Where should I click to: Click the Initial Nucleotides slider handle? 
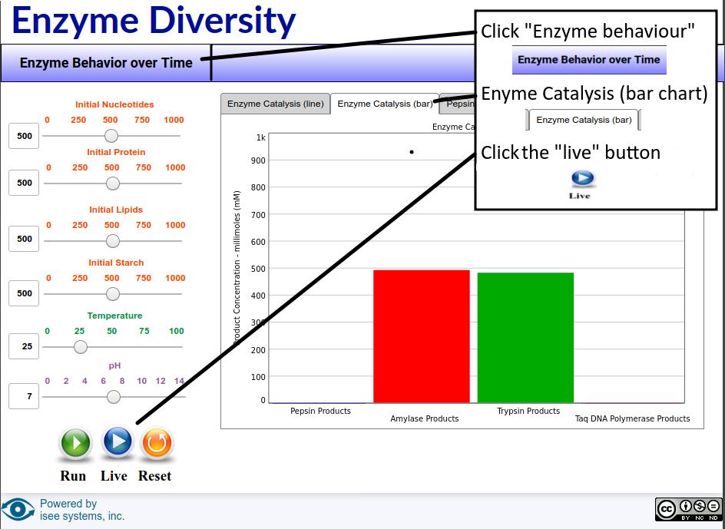[111, 136]
